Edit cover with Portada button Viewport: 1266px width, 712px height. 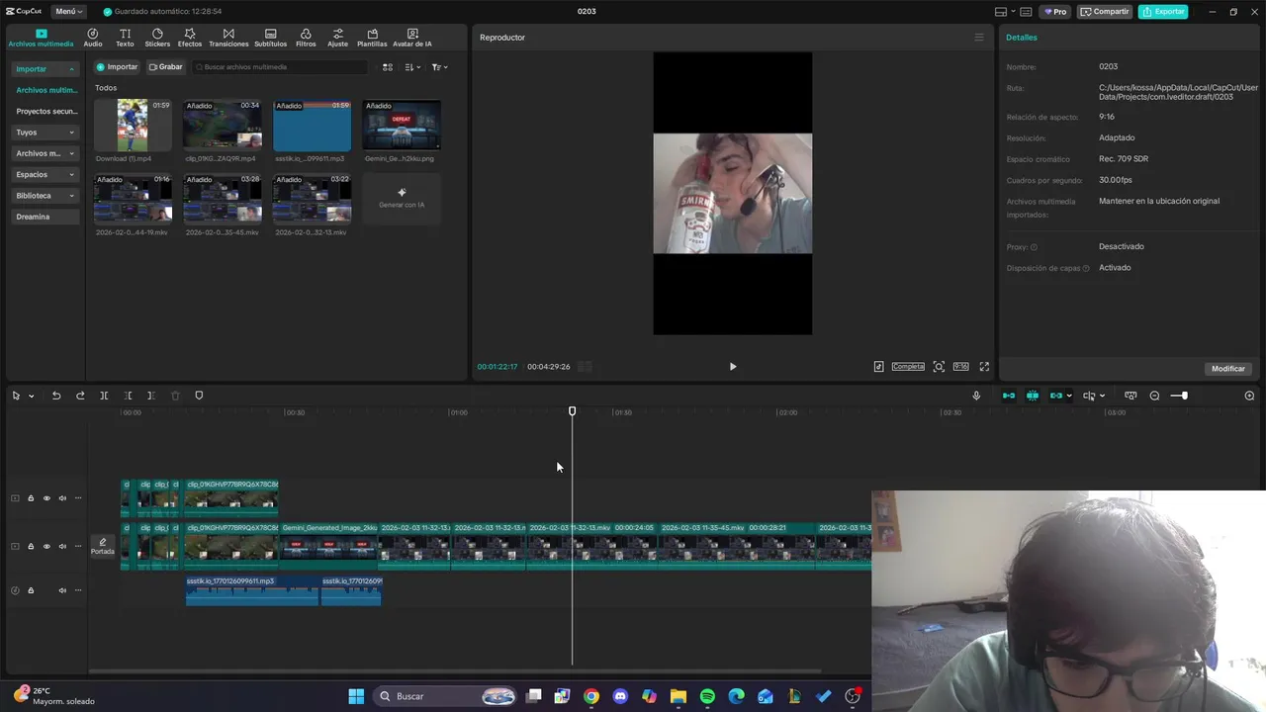coord(102,546)
